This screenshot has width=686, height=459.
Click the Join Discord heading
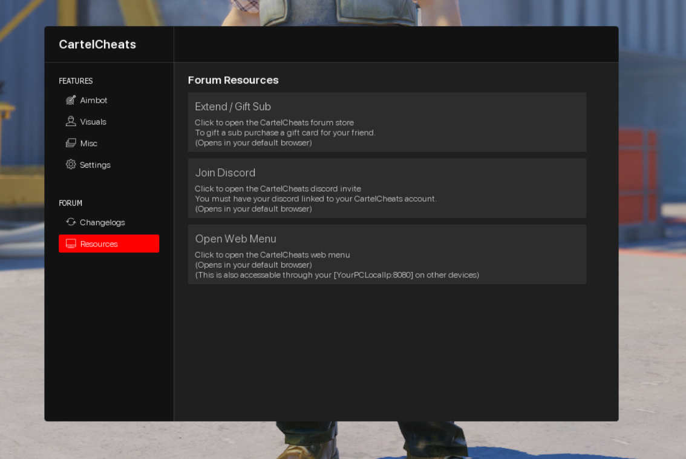pyautogui.click(x=225, y=173)
